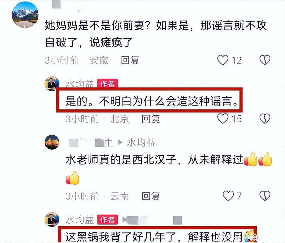Like the Anhui comment with 12 likes

click(223, 60)
